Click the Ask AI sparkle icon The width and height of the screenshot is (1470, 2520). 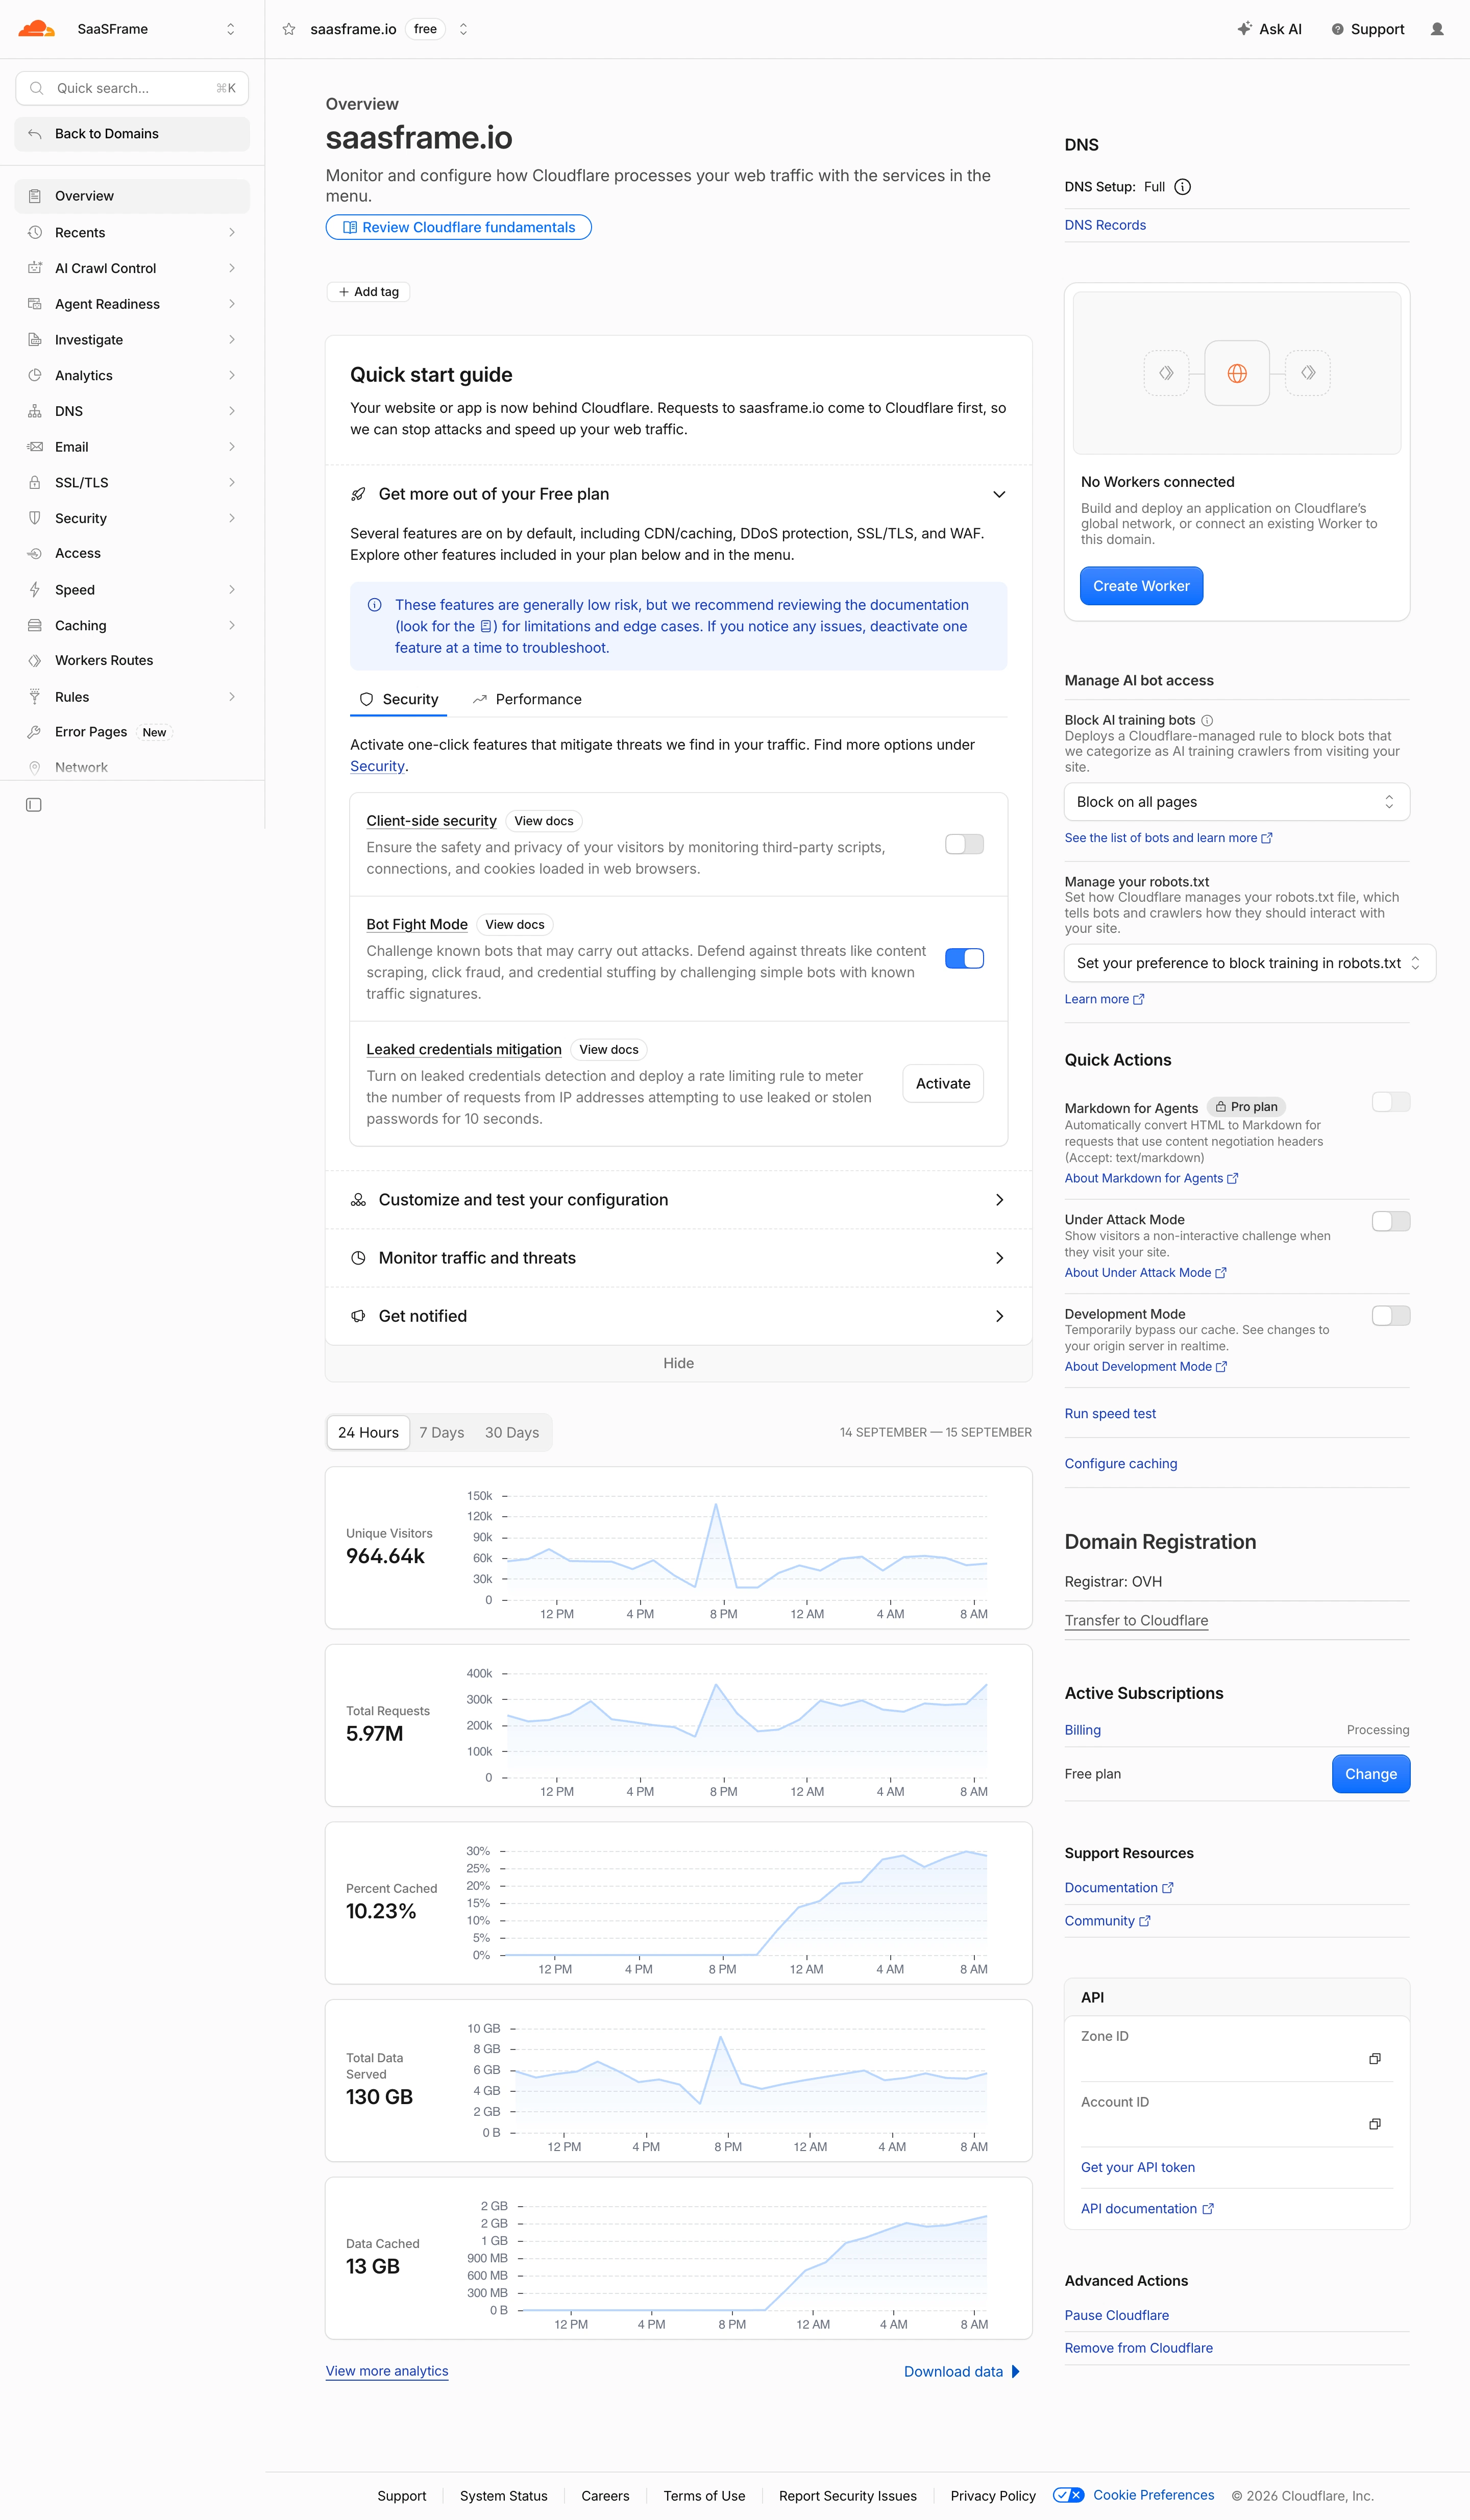pos(1244,29)
